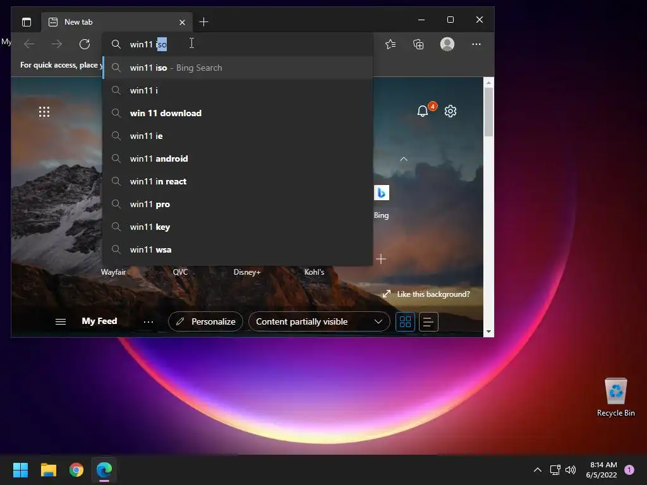Select 'win11 iso - Bing Search' suggestion
Image resolution: width=647 pixels, height=485 pixels.
(238, 68)
